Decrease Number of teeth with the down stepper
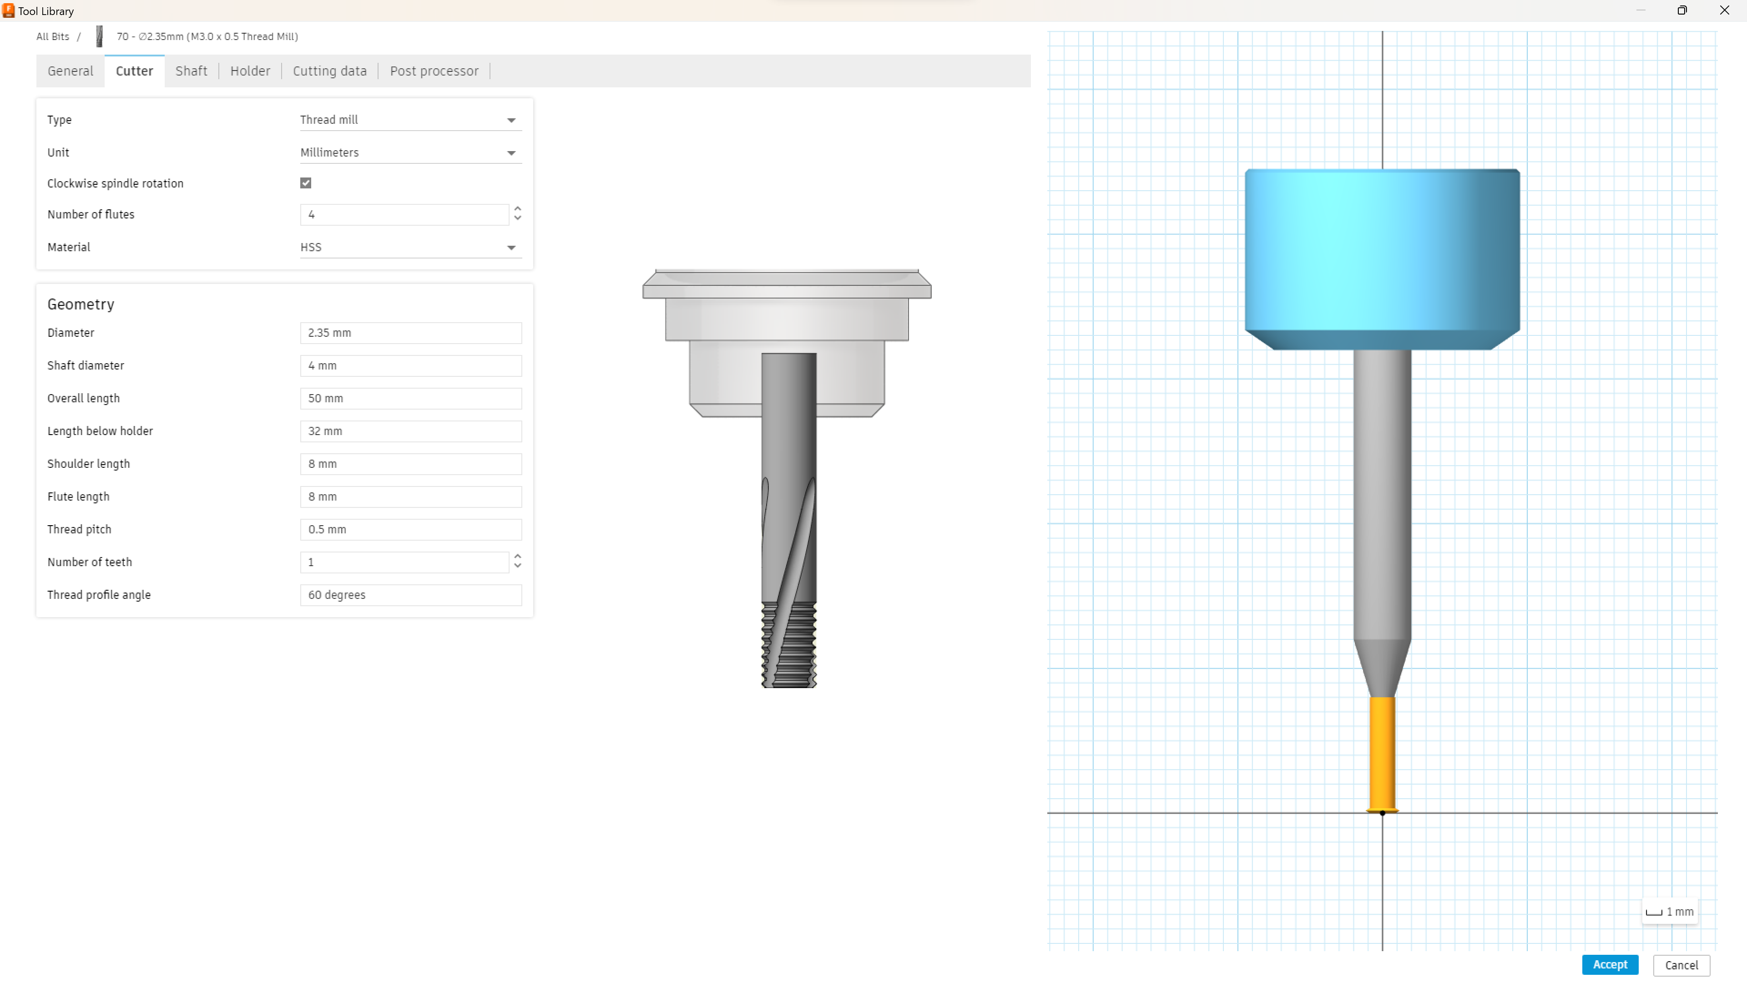Viewport: 1747px width, 983px height. 517,567
